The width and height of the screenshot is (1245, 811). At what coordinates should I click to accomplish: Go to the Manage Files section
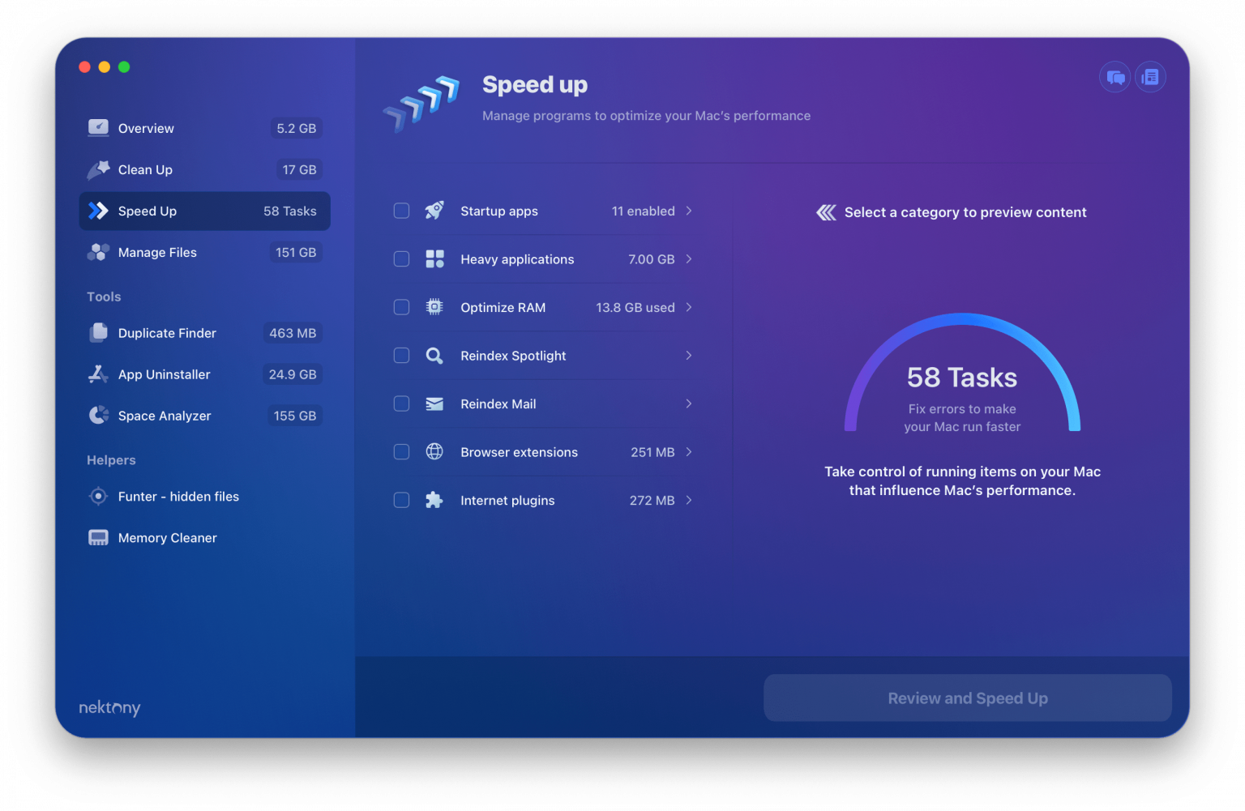(157, 252)
